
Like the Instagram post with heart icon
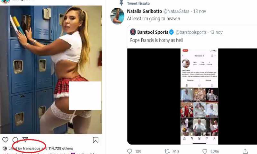[5, 140]
